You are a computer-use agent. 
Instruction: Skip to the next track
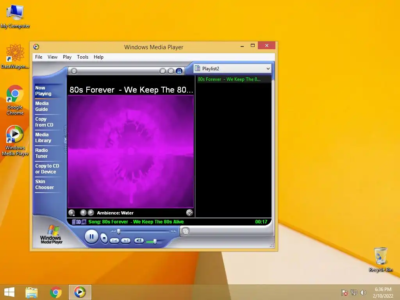[126, 241]
